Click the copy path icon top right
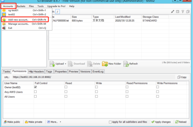This screenshot has height=127, width=193. 188,12
